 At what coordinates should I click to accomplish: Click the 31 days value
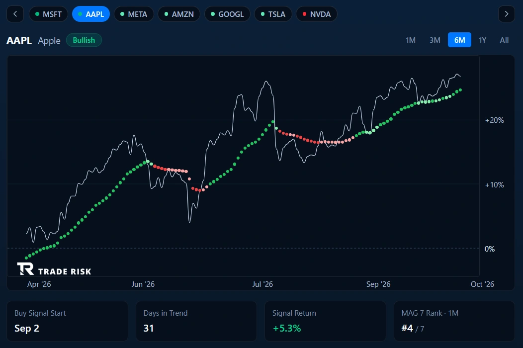click(x=149, y=328)
